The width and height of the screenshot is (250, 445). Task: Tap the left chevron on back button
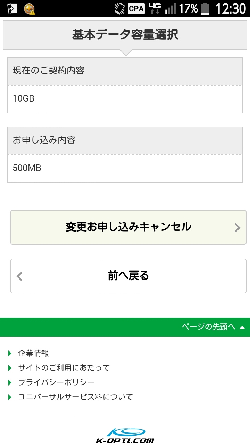20,276
